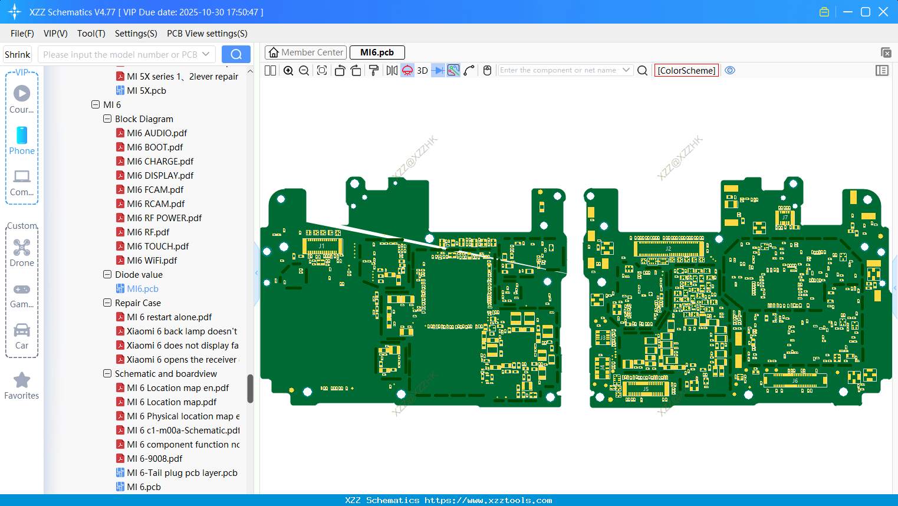898x506 pixels.
Task: Open the PCB View settings menu
Action: (207, 34)
